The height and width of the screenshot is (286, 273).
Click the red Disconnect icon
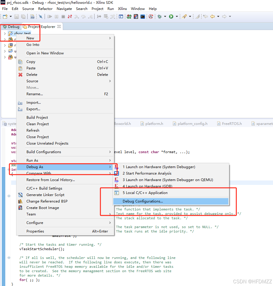(x=70, y=16)
